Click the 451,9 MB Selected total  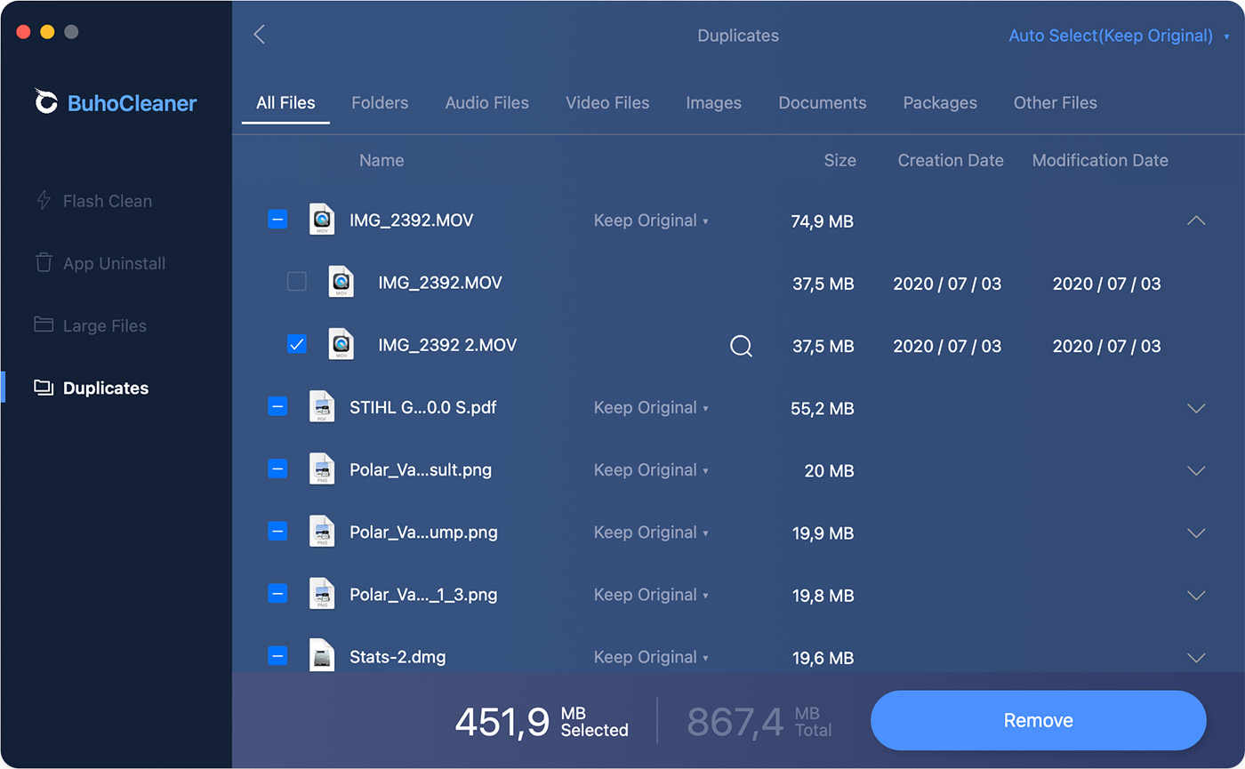[x=542, y=722]
